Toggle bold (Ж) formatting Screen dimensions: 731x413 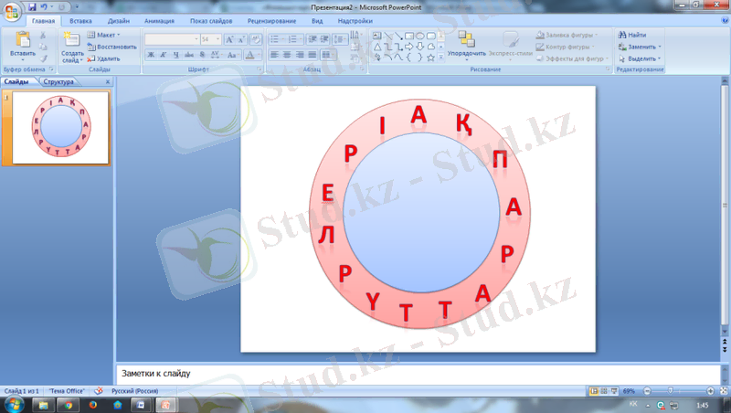152,55
